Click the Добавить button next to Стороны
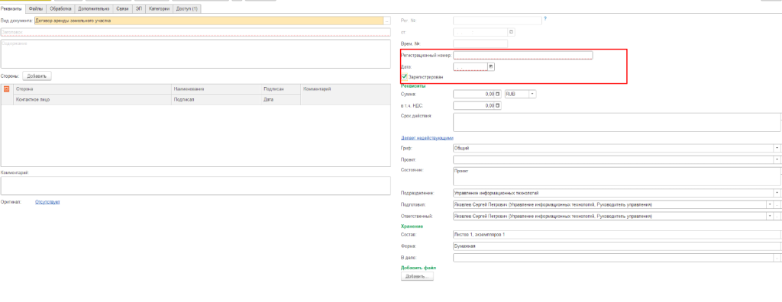The width and height of the screenshot is (782, 302). pyautogui.click(x=37, y=76)
